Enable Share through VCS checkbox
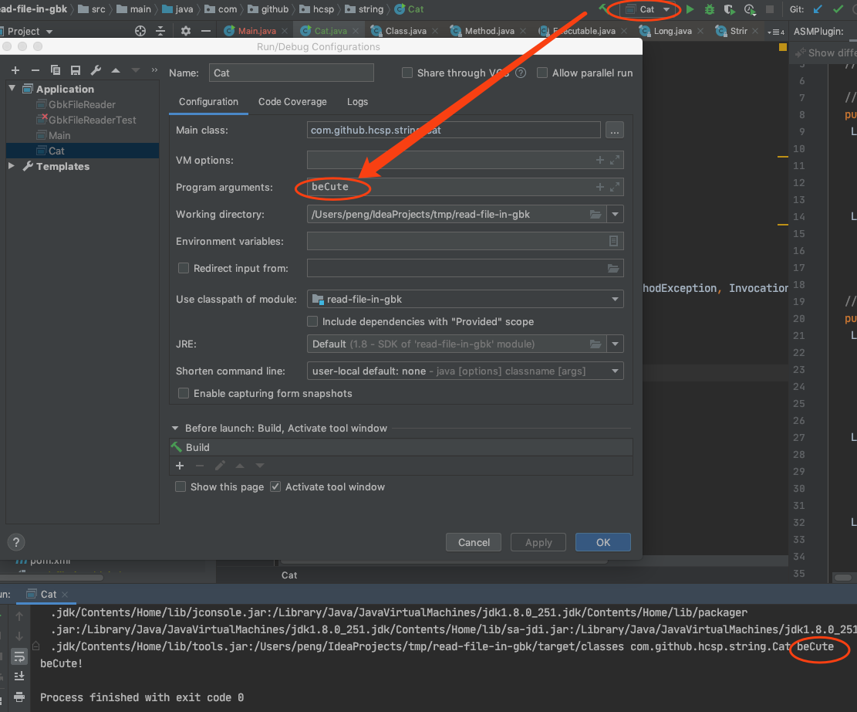Viewport: 857px width, 712px height. 407,73
